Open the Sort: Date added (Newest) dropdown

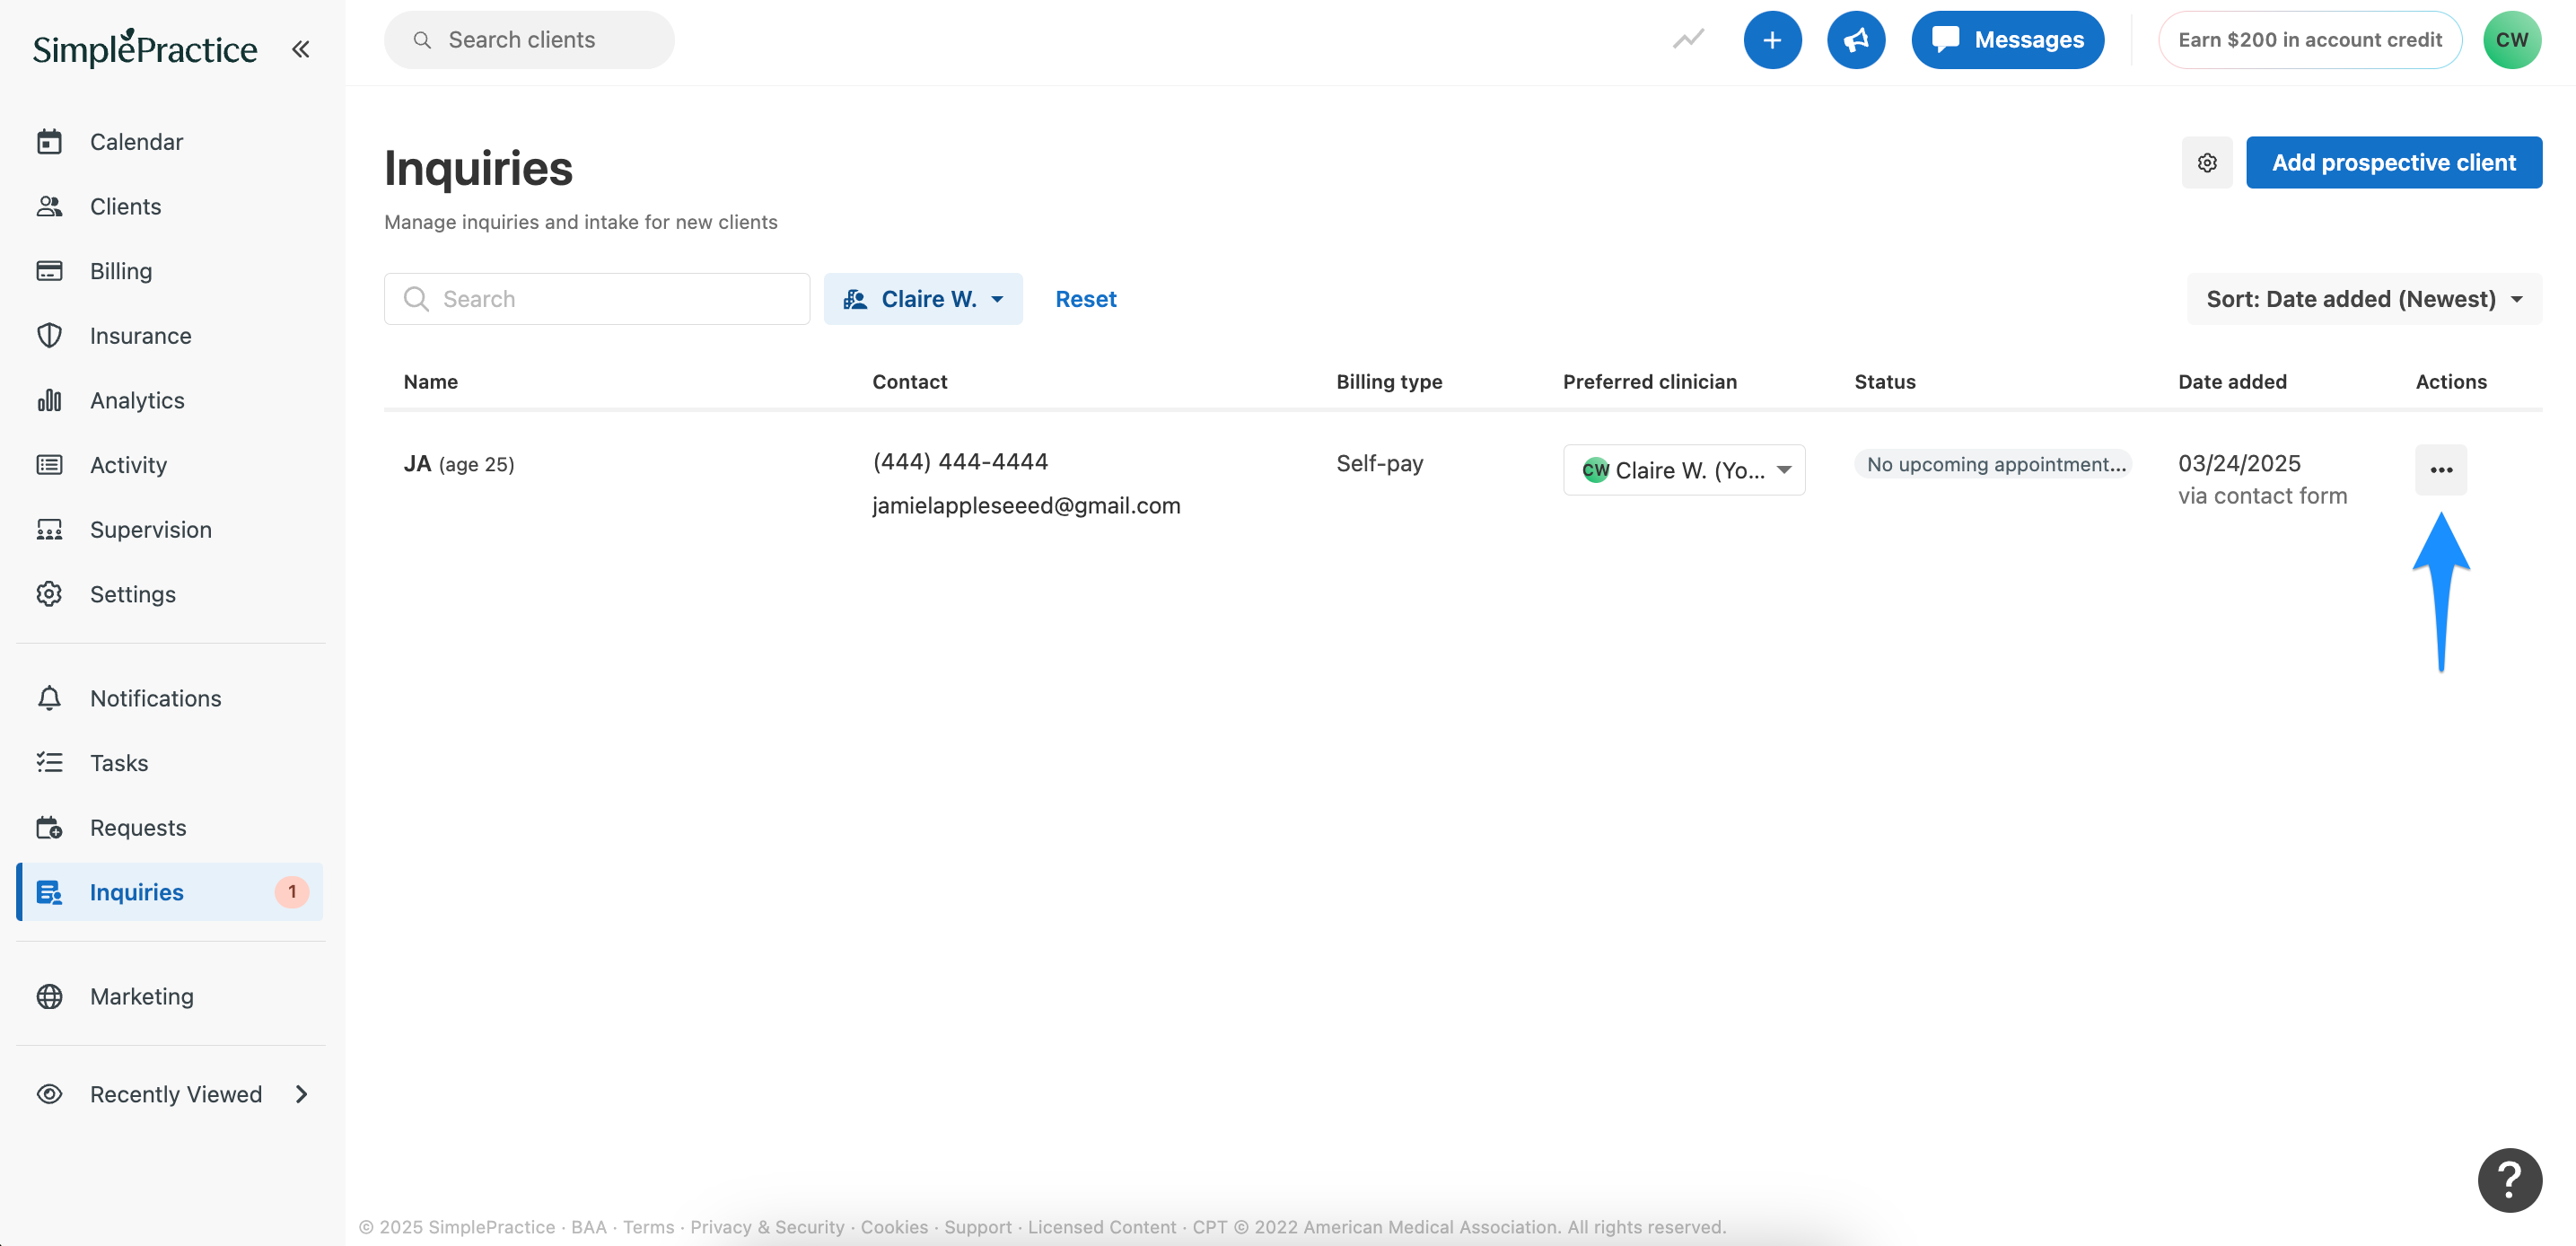tap(2364, 299)
